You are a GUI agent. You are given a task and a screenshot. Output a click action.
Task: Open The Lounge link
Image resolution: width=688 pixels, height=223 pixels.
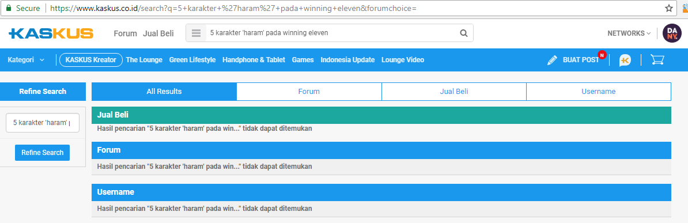pyautogui.click(x=144, y=60)
